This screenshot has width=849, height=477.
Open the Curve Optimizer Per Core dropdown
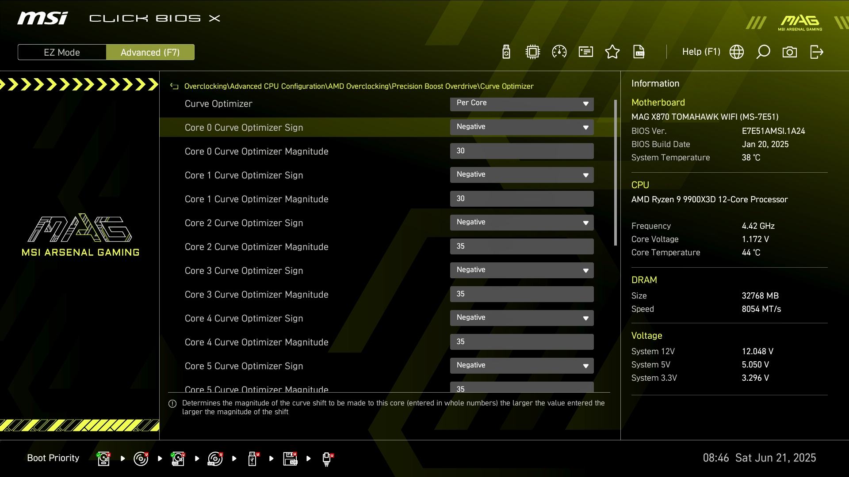[x=522, y=103]
